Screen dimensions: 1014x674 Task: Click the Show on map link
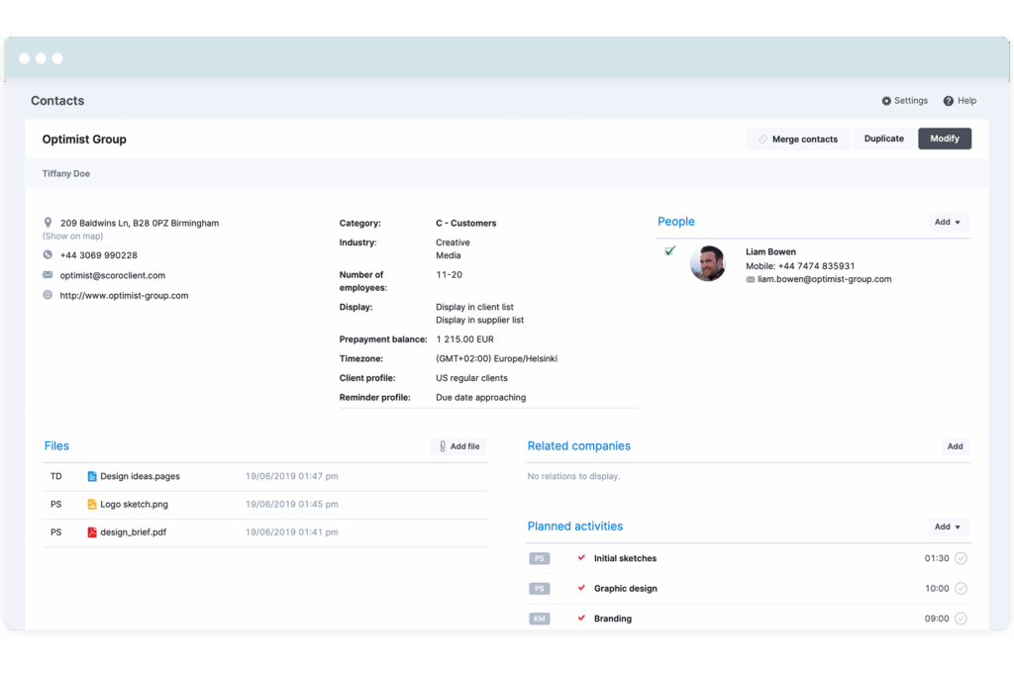73,236
